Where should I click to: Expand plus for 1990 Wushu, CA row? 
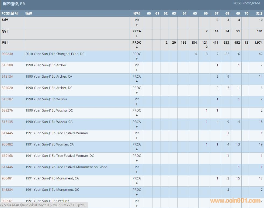137,127
